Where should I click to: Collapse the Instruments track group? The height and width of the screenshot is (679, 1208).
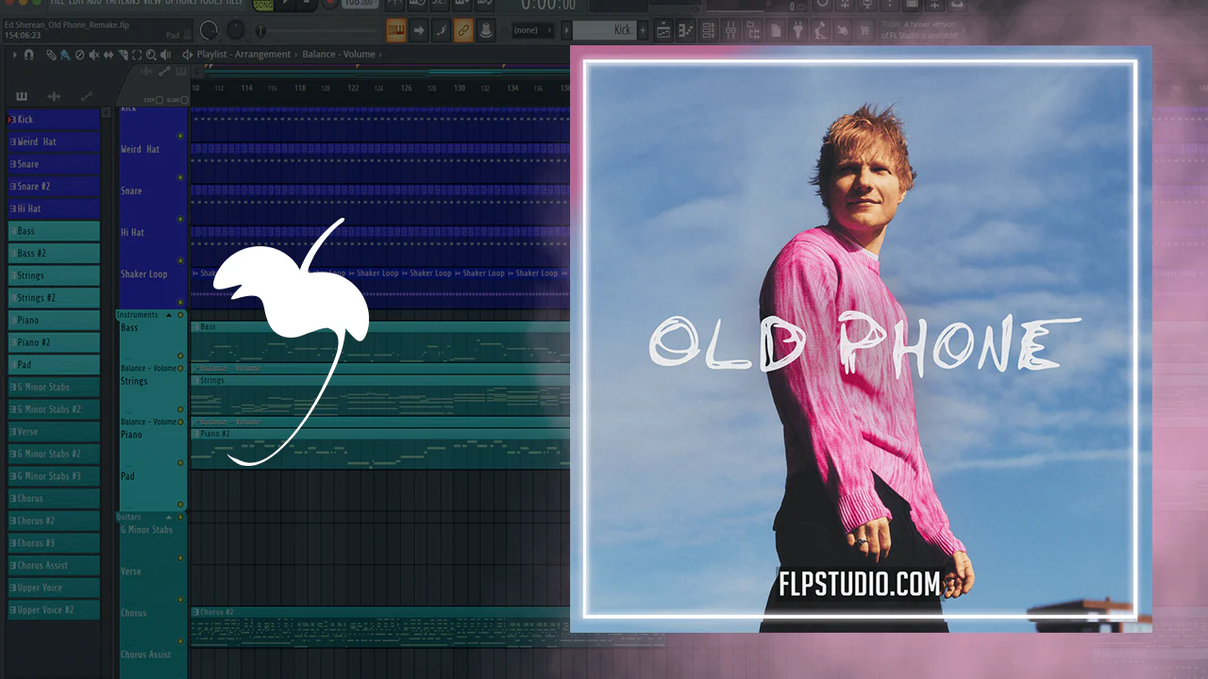(x=169, y=315)
